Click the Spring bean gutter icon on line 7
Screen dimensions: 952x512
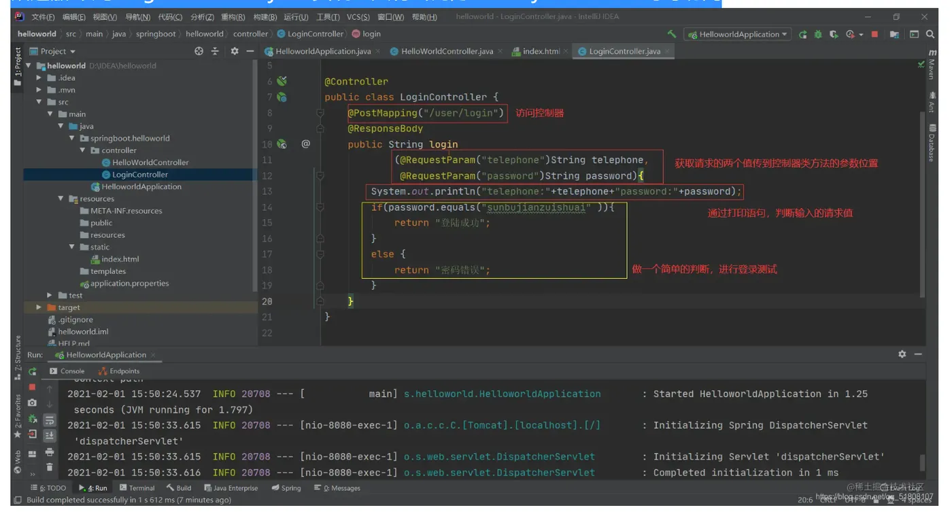tap(282, 97)
